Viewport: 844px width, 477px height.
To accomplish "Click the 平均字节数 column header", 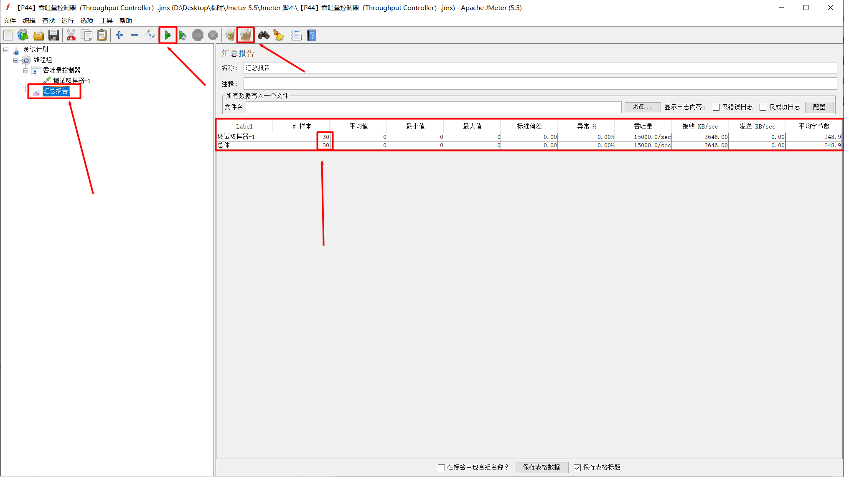I will (814, 126).
